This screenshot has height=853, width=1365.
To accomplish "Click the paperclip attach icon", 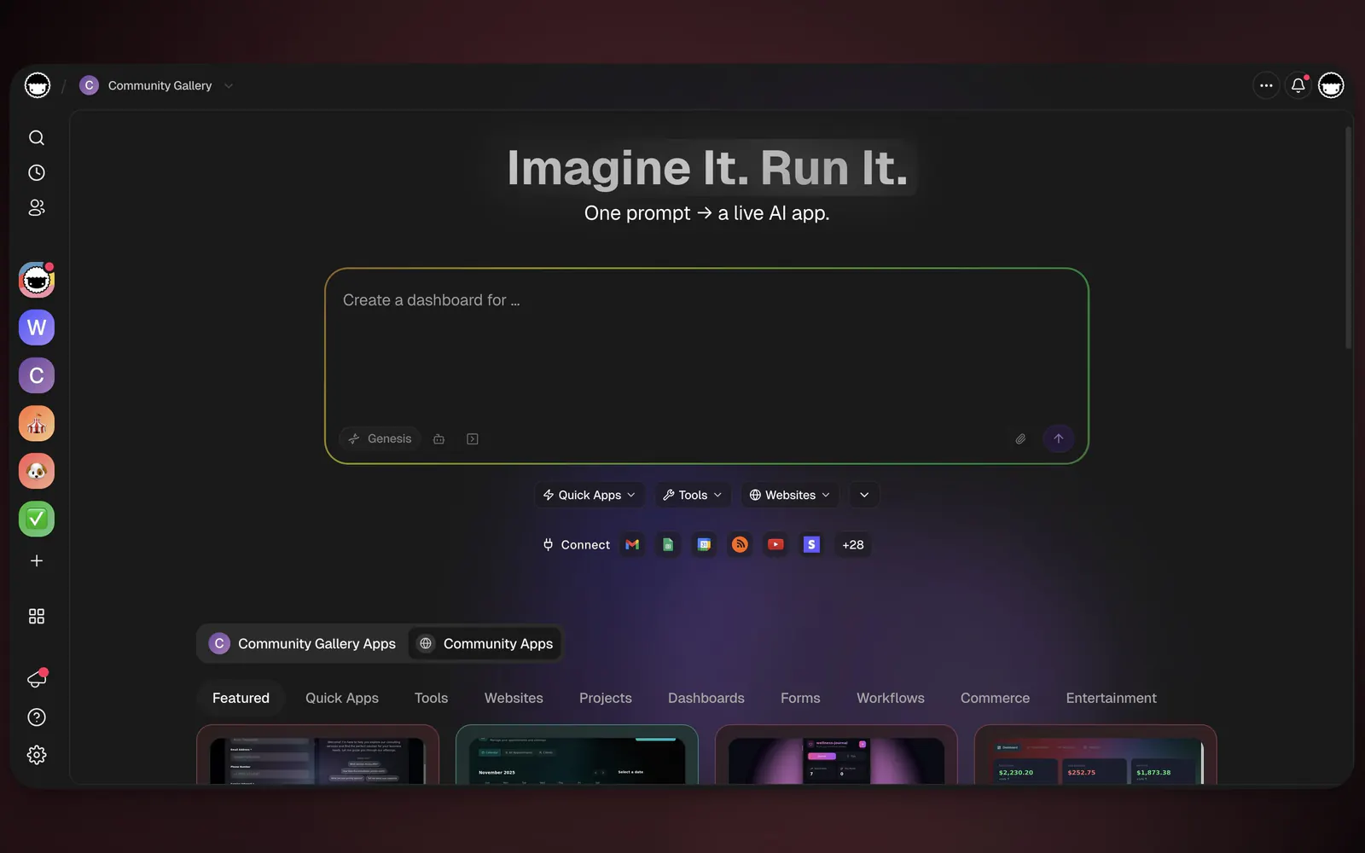I will coord(1020,439).
